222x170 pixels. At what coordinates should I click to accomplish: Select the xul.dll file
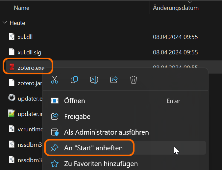(x=25, y=37)
